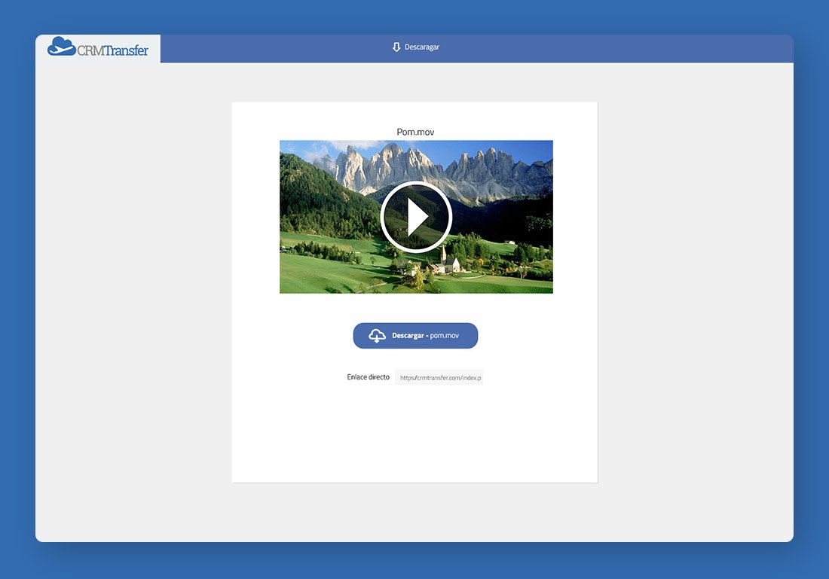Select the Enlace directo URL field
Image resolution: width=829 pixels, height=579 pixels.
439,377
